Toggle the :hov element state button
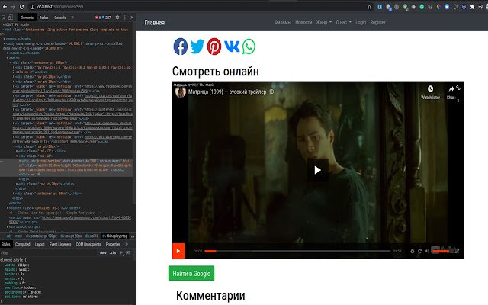Viewport: 488px width, 305px height. (103, 253)
